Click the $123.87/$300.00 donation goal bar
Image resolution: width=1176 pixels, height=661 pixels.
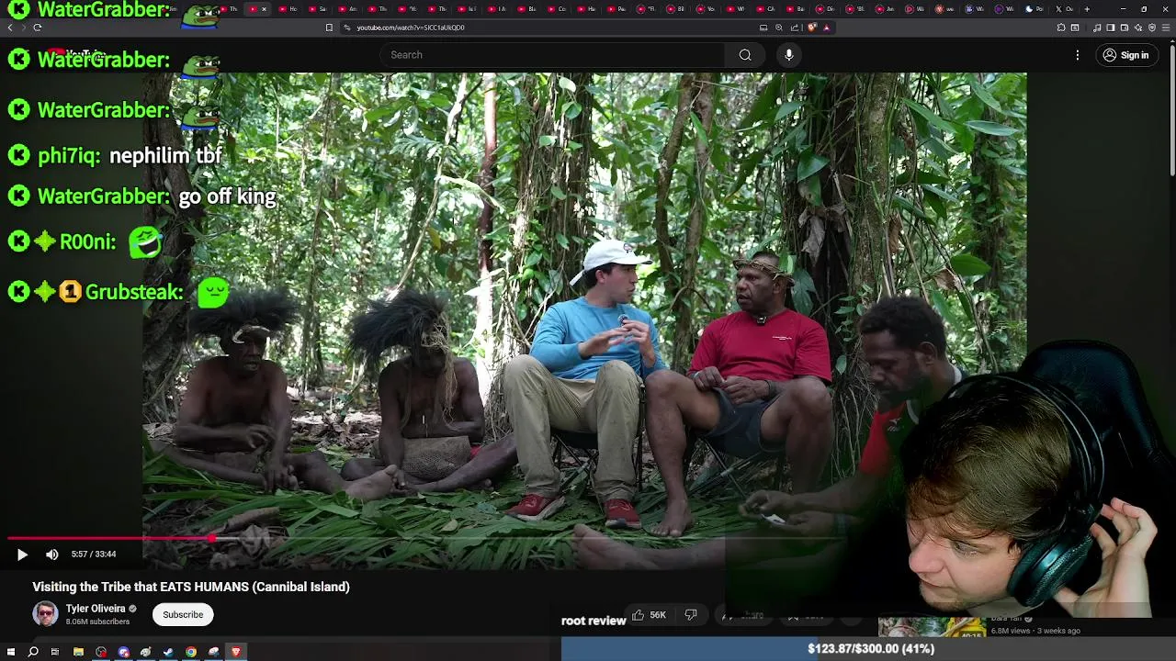pyautogui.click(x=868, y=649)
